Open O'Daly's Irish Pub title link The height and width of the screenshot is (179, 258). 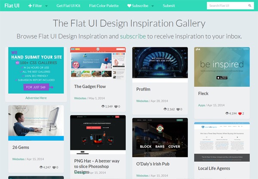(153, 164)
